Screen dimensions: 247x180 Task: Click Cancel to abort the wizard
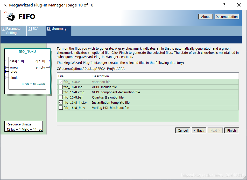[x=182, y=130]
